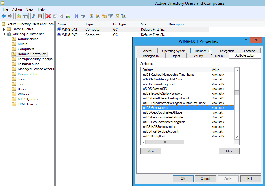
Task: Toggle the Show/Hide Console Tree icon
Action: pos(25,16)
